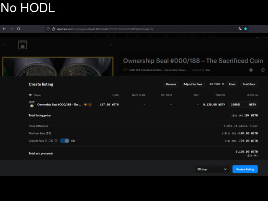Click the shield icon in the address bar
268x201 pixels.
pyautogui.click(x=49, y=29)
